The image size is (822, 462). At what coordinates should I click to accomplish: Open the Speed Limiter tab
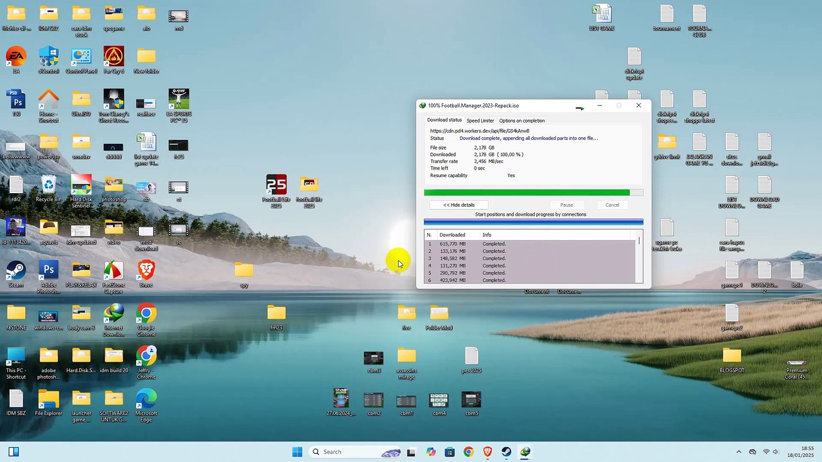[480, 121]
